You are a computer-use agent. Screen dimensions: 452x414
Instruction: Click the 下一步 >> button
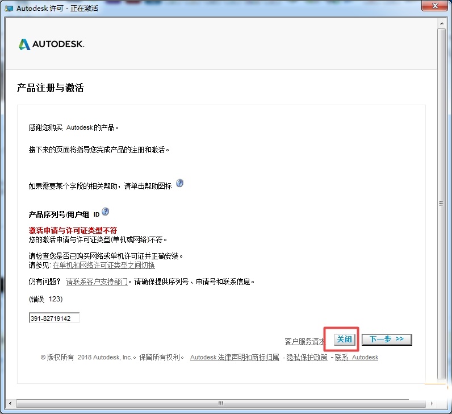point(387,340)
